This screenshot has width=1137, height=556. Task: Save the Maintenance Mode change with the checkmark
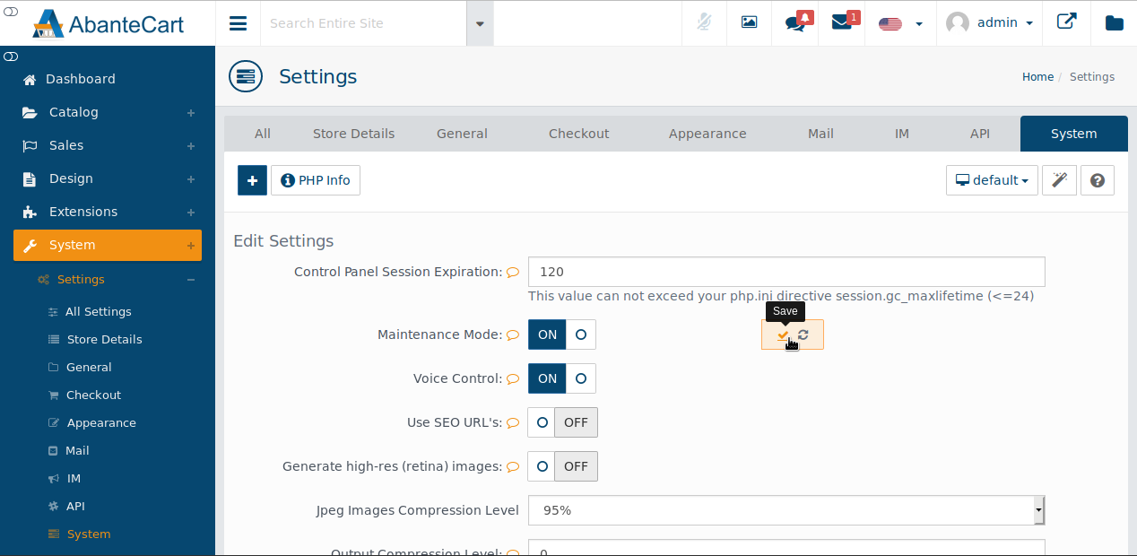pyautogui.click(x=783, y=335)
